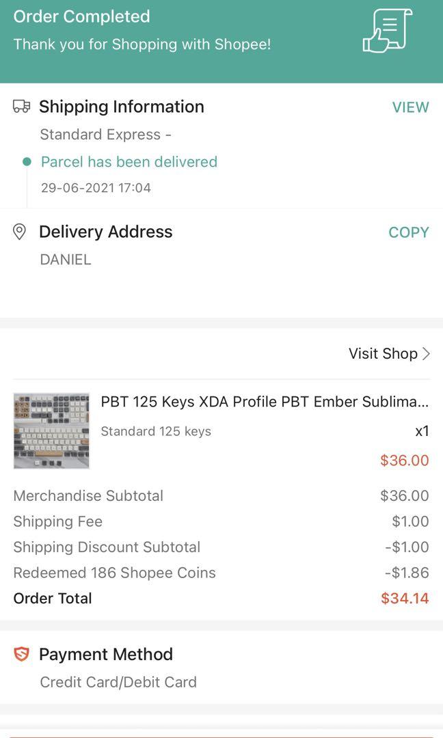The image size is (443, 738).
Task: Tap the Credit Card/Debit Card payment entry
Action: click(x=118, y=682)
